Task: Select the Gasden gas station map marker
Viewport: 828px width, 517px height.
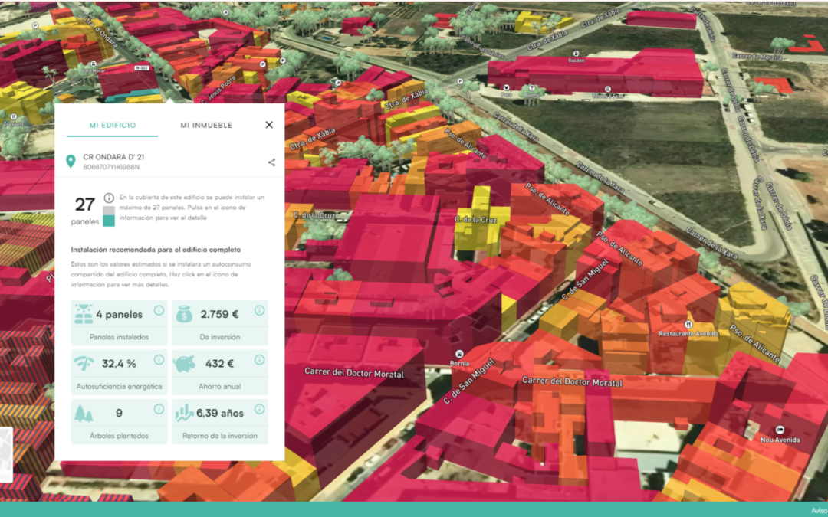Action: (x=576, y=54)
